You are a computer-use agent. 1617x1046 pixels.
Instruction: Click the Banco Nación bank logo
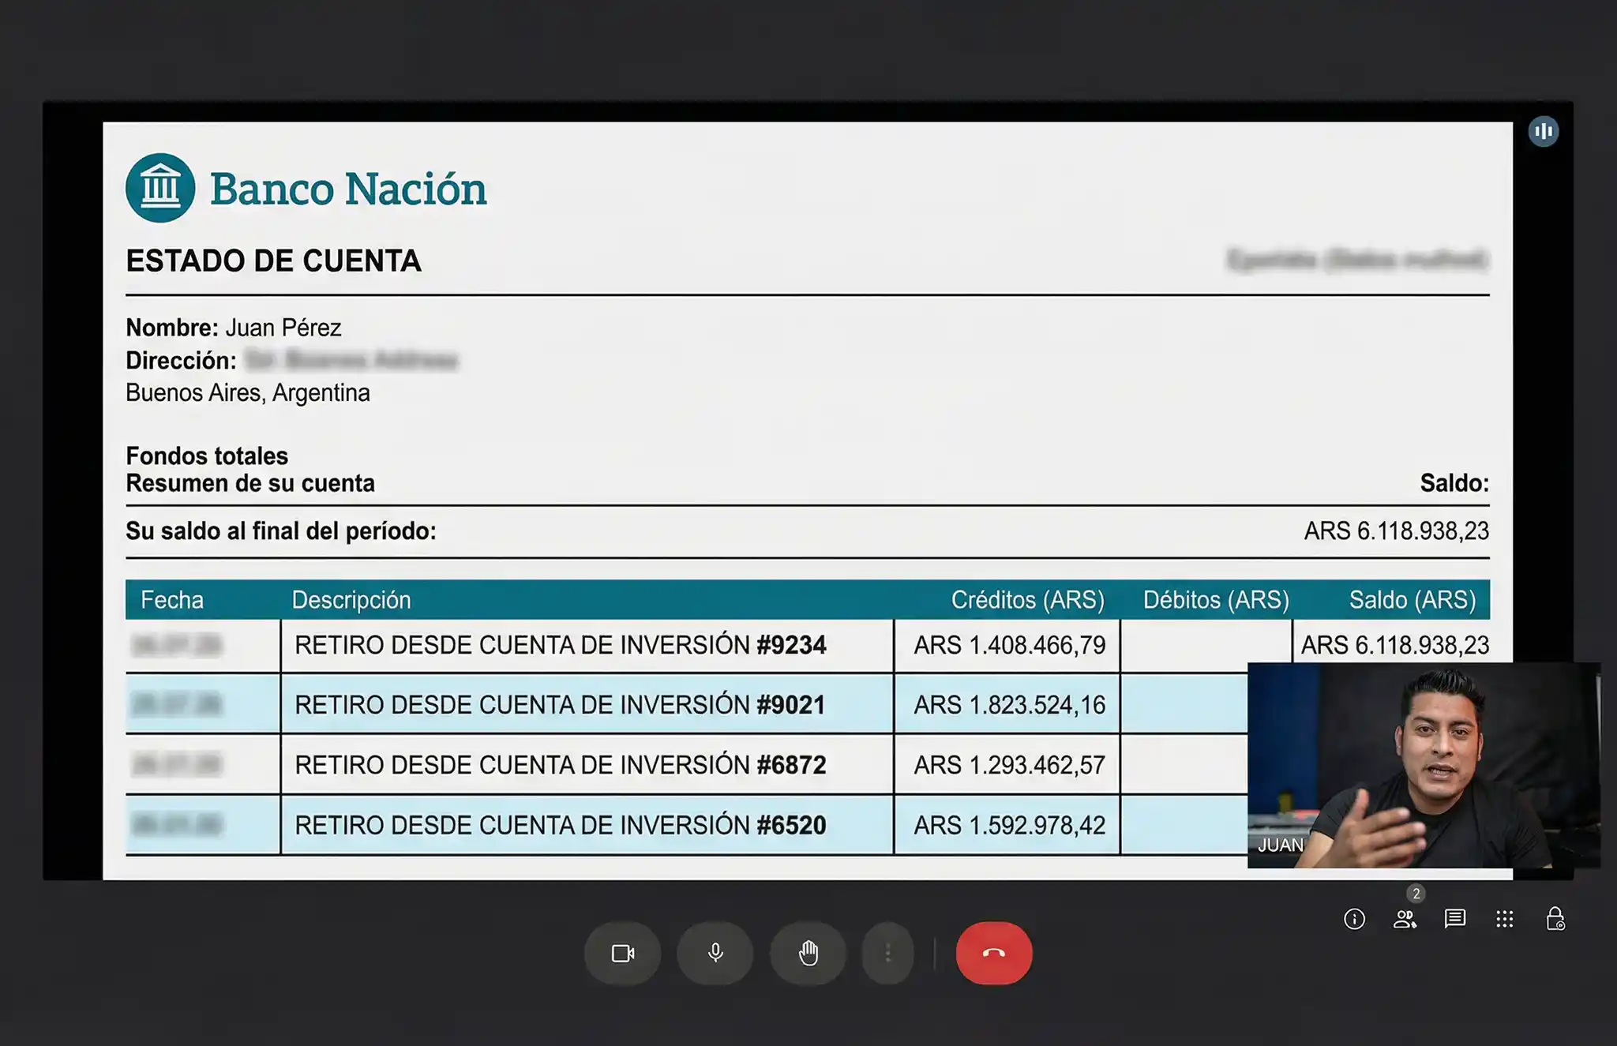tap(160, 188)
